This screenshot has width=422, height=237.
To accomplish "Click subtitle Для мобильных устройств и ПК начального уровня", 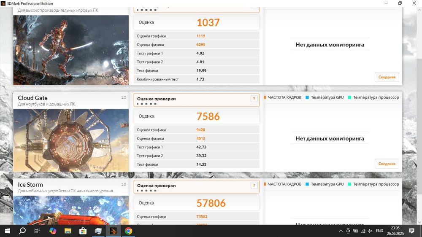I will point(65,191).
